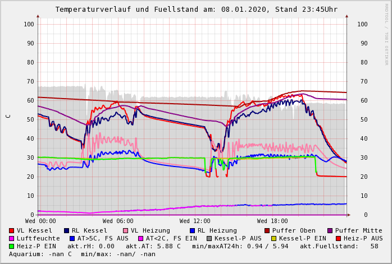Click the dark blue RL Kessel swatch
Viewport: 392px width, 264px height.
tap(67, 230)
